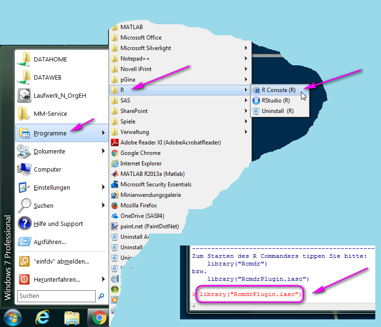Expand the SharePoint folder arrow
The width and height of the screenshot is (381, 327).
[246, 111]
